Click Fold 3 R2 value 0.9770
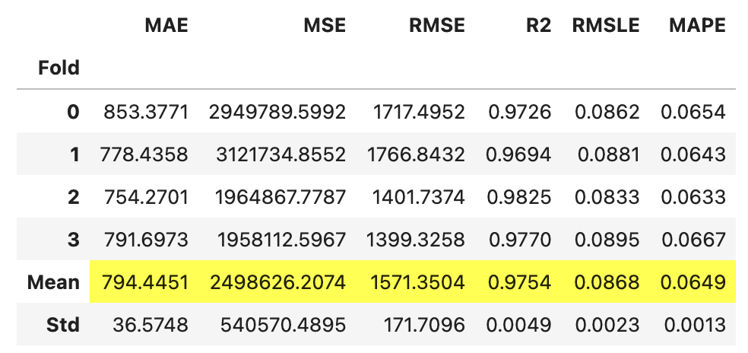Viewport: 748px width, 353px height. point(520,240)
